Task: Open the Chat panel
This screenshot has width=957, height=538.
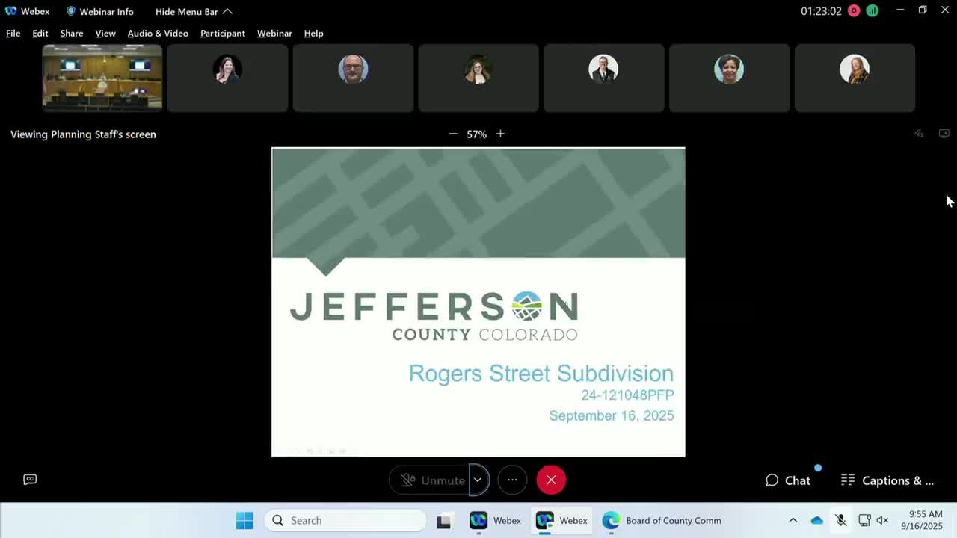Action: click(788, 480)
